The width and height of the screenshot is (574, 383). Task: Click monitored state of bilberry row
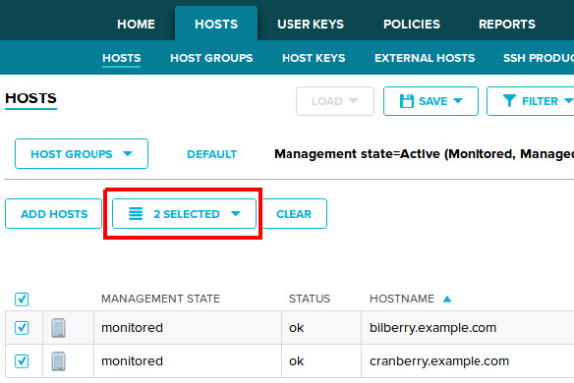(x=132, y=328)
